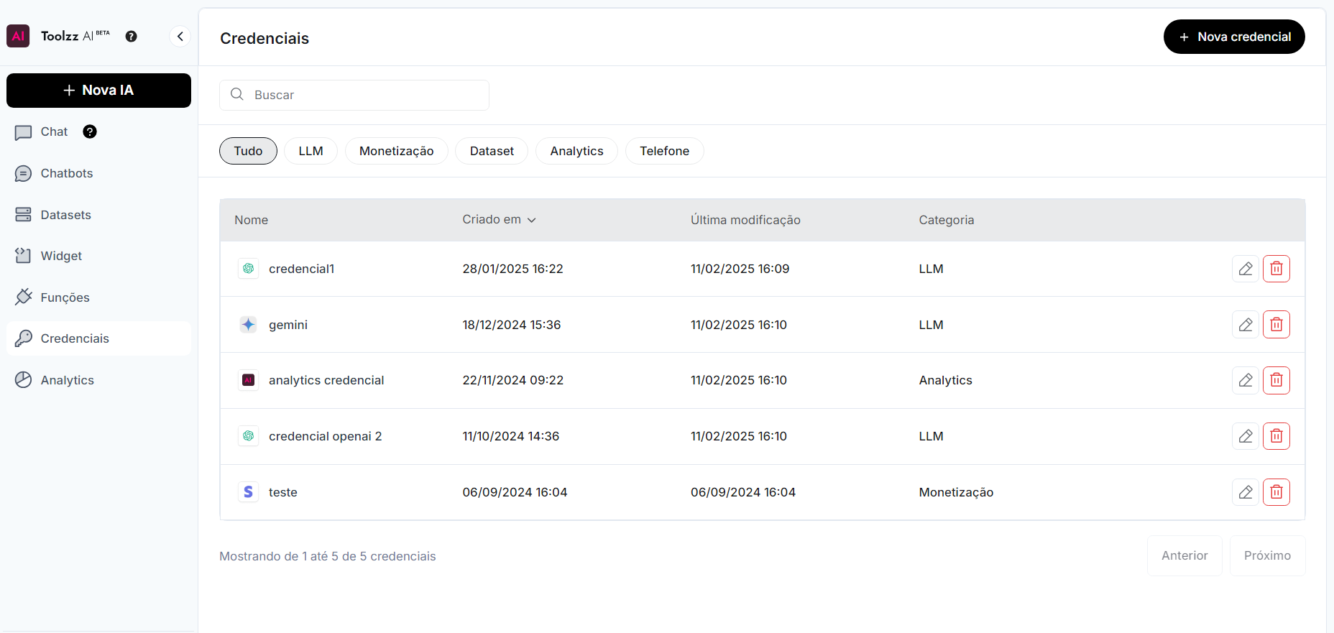
Task: Click Mostrando de 1 até 5 text
Action: (328, 556)
